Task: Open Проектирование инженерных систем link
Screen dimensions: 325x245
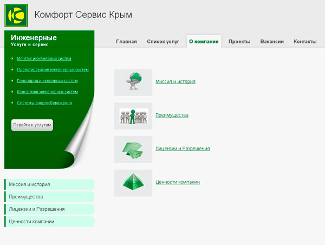Action: pos(53,69)
